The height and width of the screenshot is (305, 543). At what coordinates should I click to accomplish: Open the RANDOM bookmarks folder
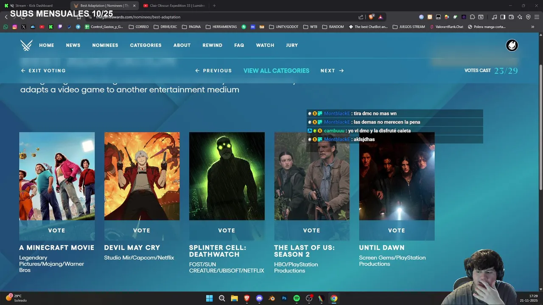pos(333,27)
